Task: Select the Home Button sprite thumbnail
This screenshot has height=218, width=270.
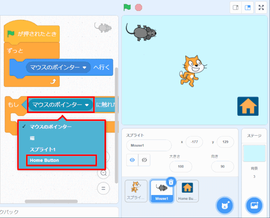Action: coord(187,191)
